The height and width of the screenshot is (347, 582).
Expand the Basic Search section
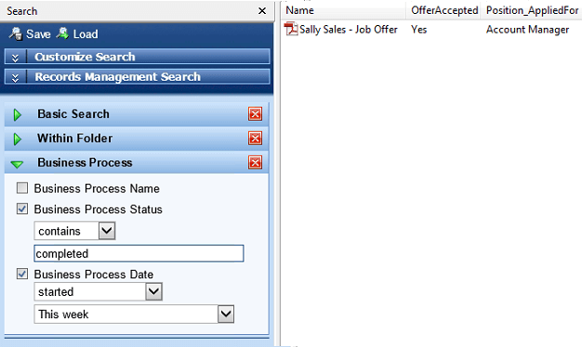(17, 115)
